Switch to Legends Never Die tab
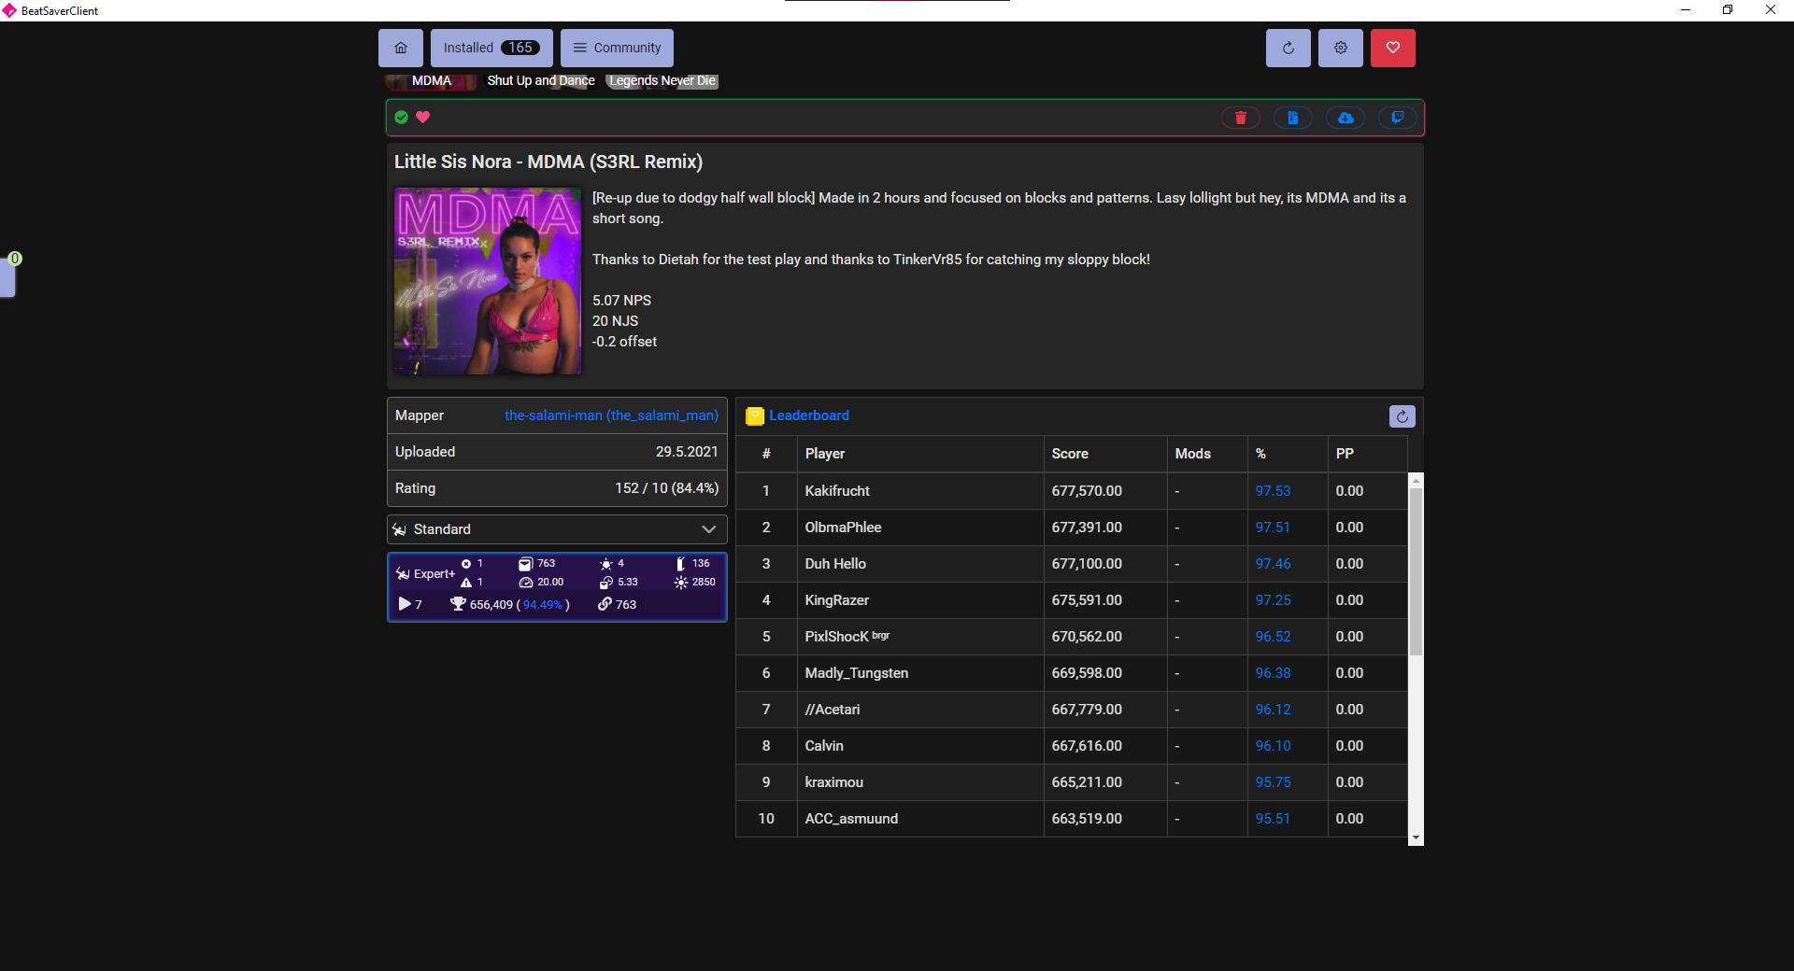Viewport: 1794px width, 971px height. [x=662, y=81]
